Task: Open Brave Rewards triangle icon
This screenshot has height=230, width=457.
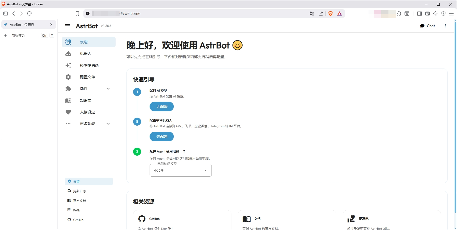Action: [340, 14]
